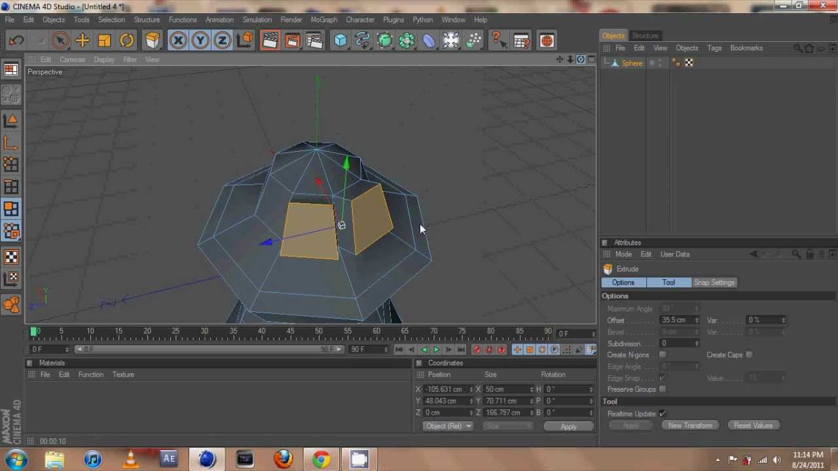Switch to the Snap Settings tab
This screenshot has width=838, height=471.
[714, 283]
